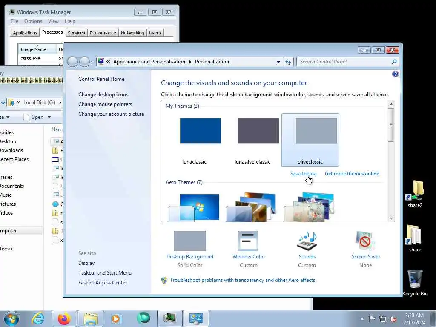
Task: Click the Control Panel taskbar button
Action: tap(196, 318)
